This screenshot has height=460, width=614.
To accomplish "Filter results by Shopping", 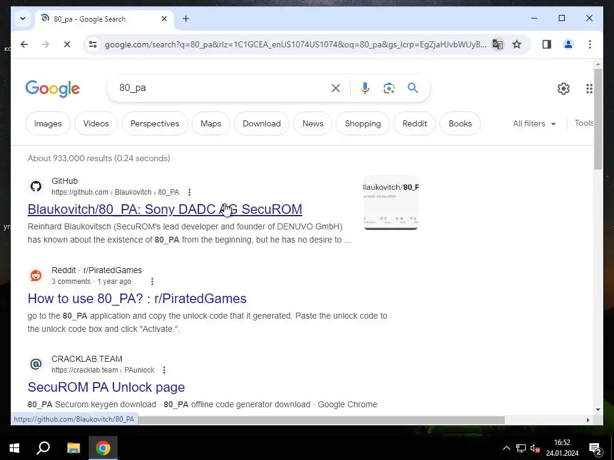I will pos(363,123).
